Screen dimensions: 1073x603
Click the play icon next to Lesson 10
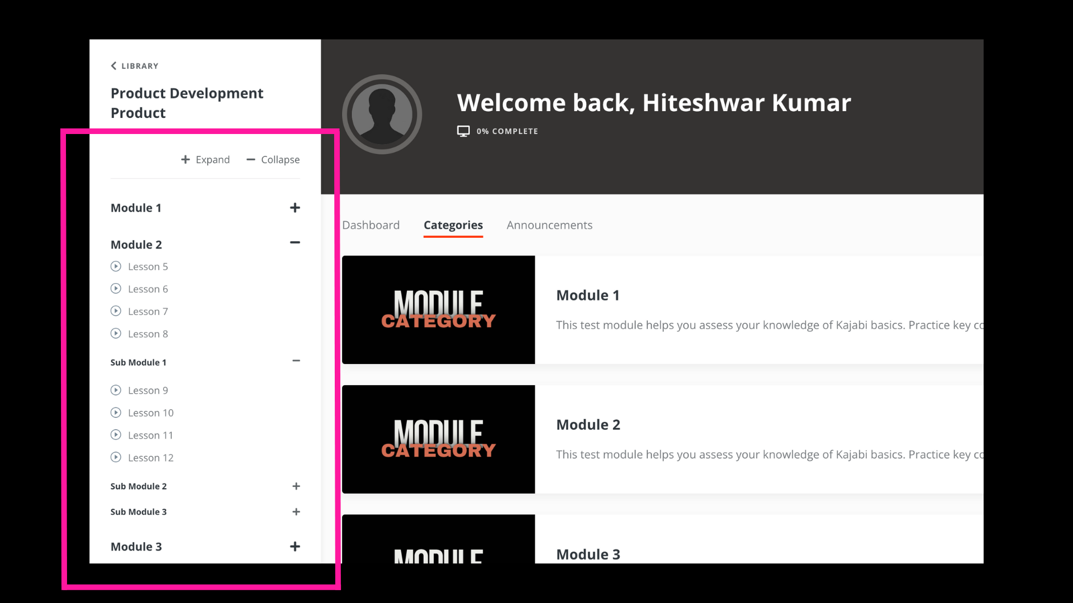(x=116, y=413)
